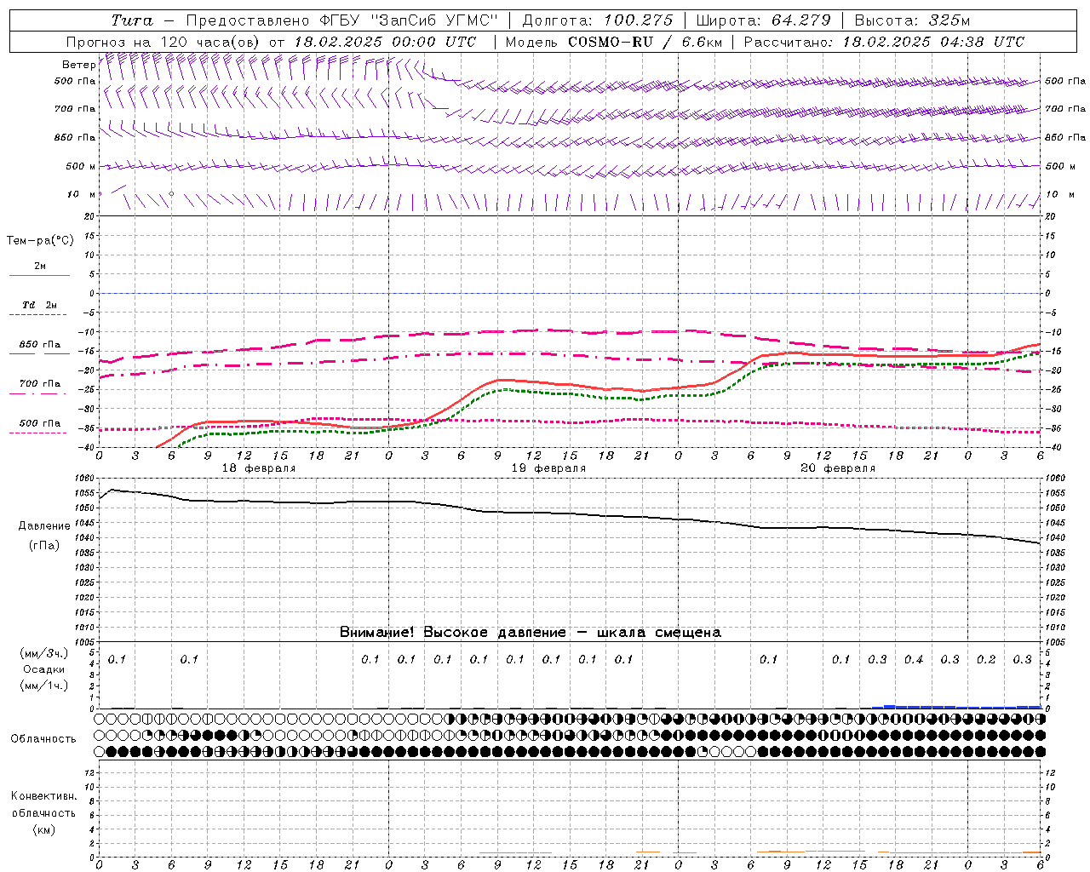Click the warning "Внимание! Высокое давление – шкала смещена"
The width and height of the screenshot is (1090, 872).
point(531,633)
